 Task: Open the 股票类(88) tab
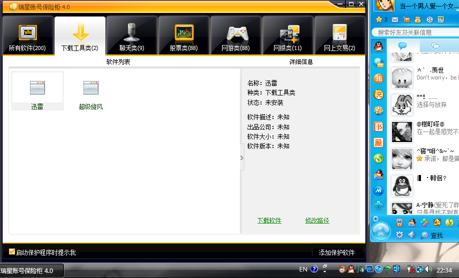(184, 35)
